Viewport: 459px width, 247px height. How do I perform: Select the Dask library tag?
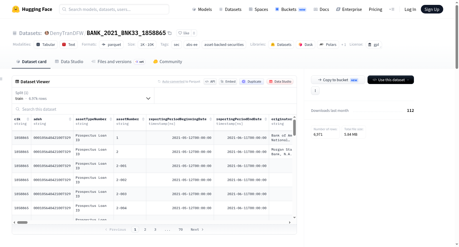click(306, 44)
